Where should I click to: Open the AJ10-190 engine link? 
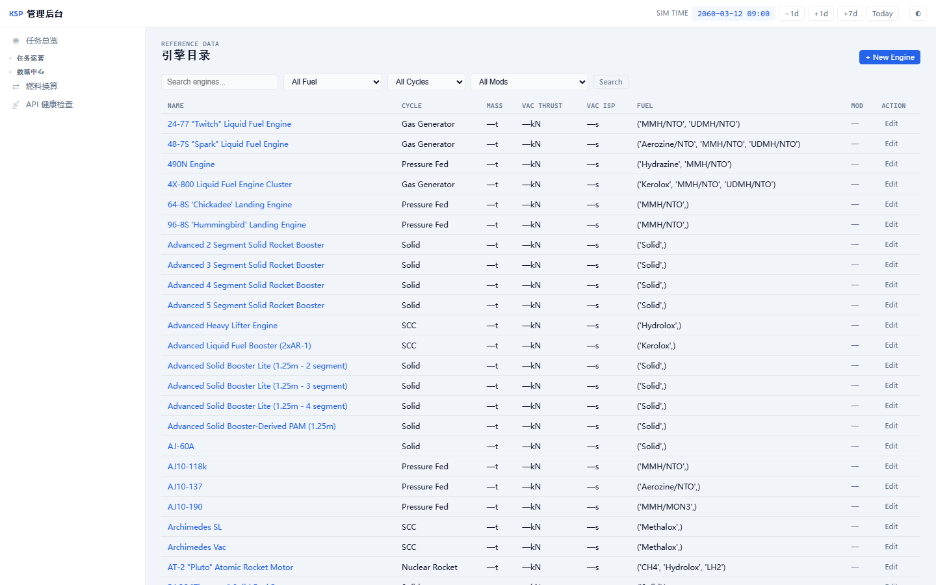coord(185,507)
